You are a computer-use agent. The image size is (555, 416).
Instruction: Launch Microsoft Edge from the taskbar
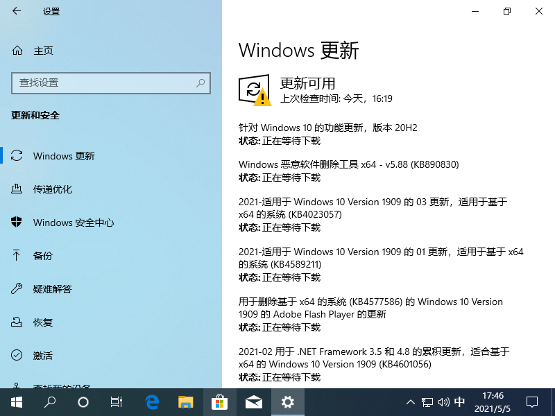tap(152, 402)
